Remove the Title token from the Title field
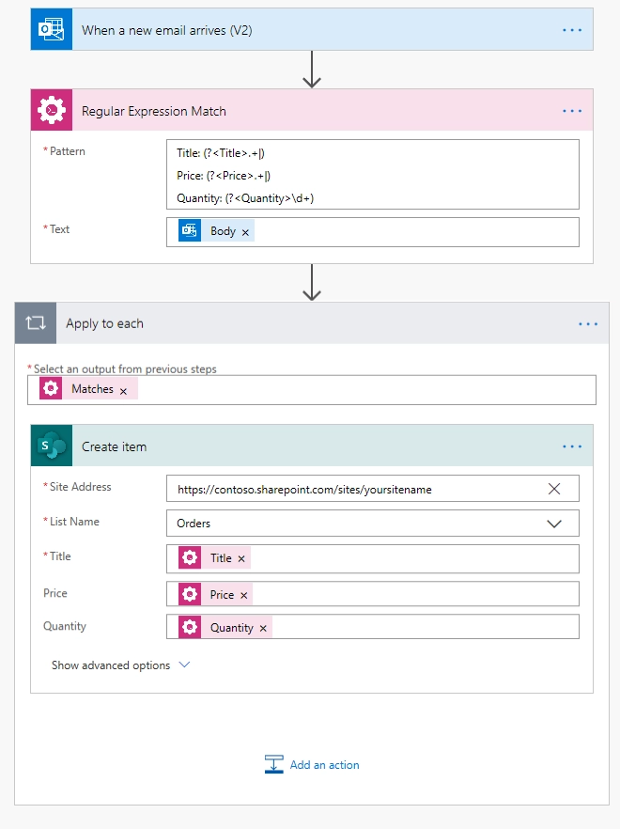620x829 pixels. pyautogui.click(x=241, y=559)
